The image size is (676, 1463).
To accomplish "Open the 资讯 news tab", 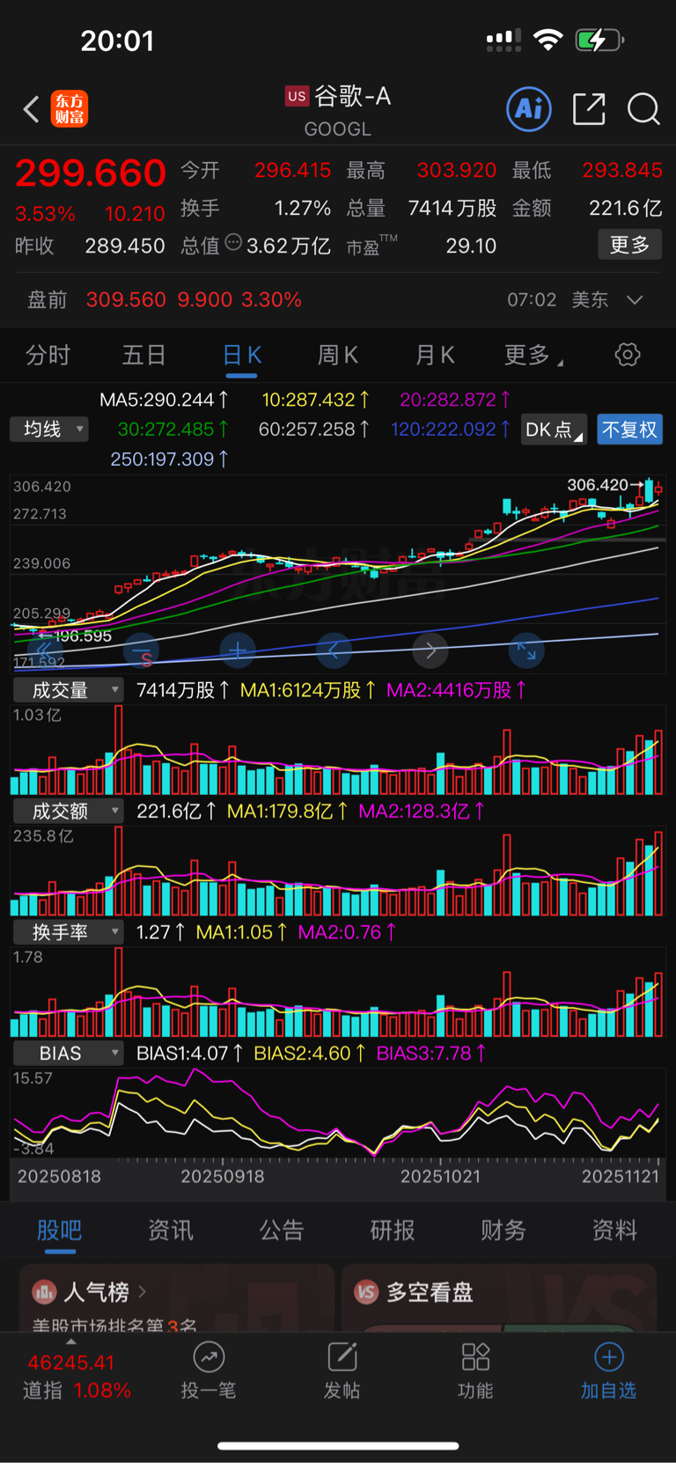I will (x=171, y=1231).
